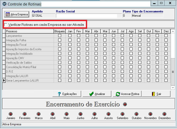This screenshot has height=129, width=177.
Task: Select Gerar Lançamentos LALUR row label
Action: [x=22, y=81]
